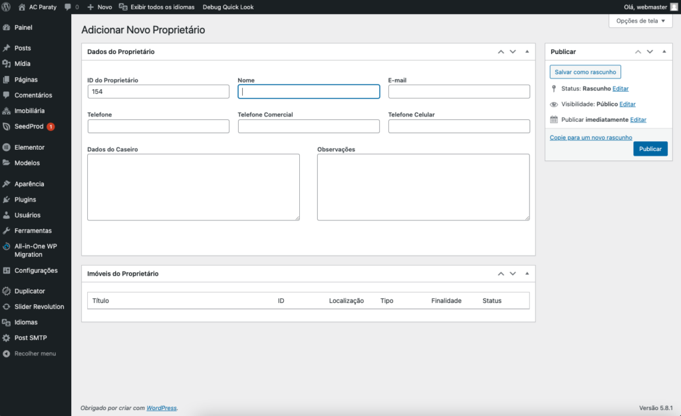Click the Elementor icon in sidebar
Image resolution: width=681 pixels, height=416 pixels.
7,147
